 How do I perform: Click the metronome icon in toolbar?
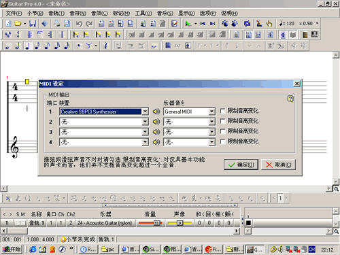[x=259, y=24]
